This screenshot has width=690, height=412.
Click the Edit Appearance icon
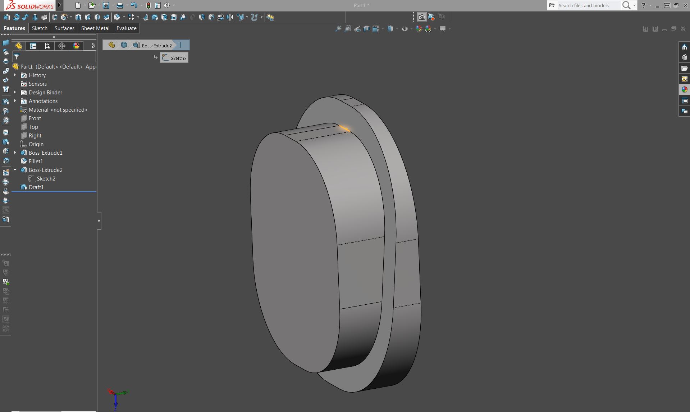(419, 29)
